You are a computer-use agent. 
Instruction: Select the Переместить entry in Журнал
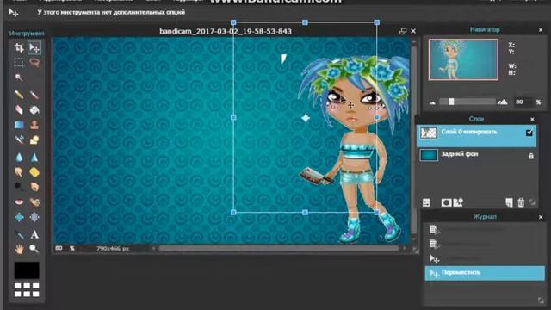pyautogui.click(x=485, y=273)
